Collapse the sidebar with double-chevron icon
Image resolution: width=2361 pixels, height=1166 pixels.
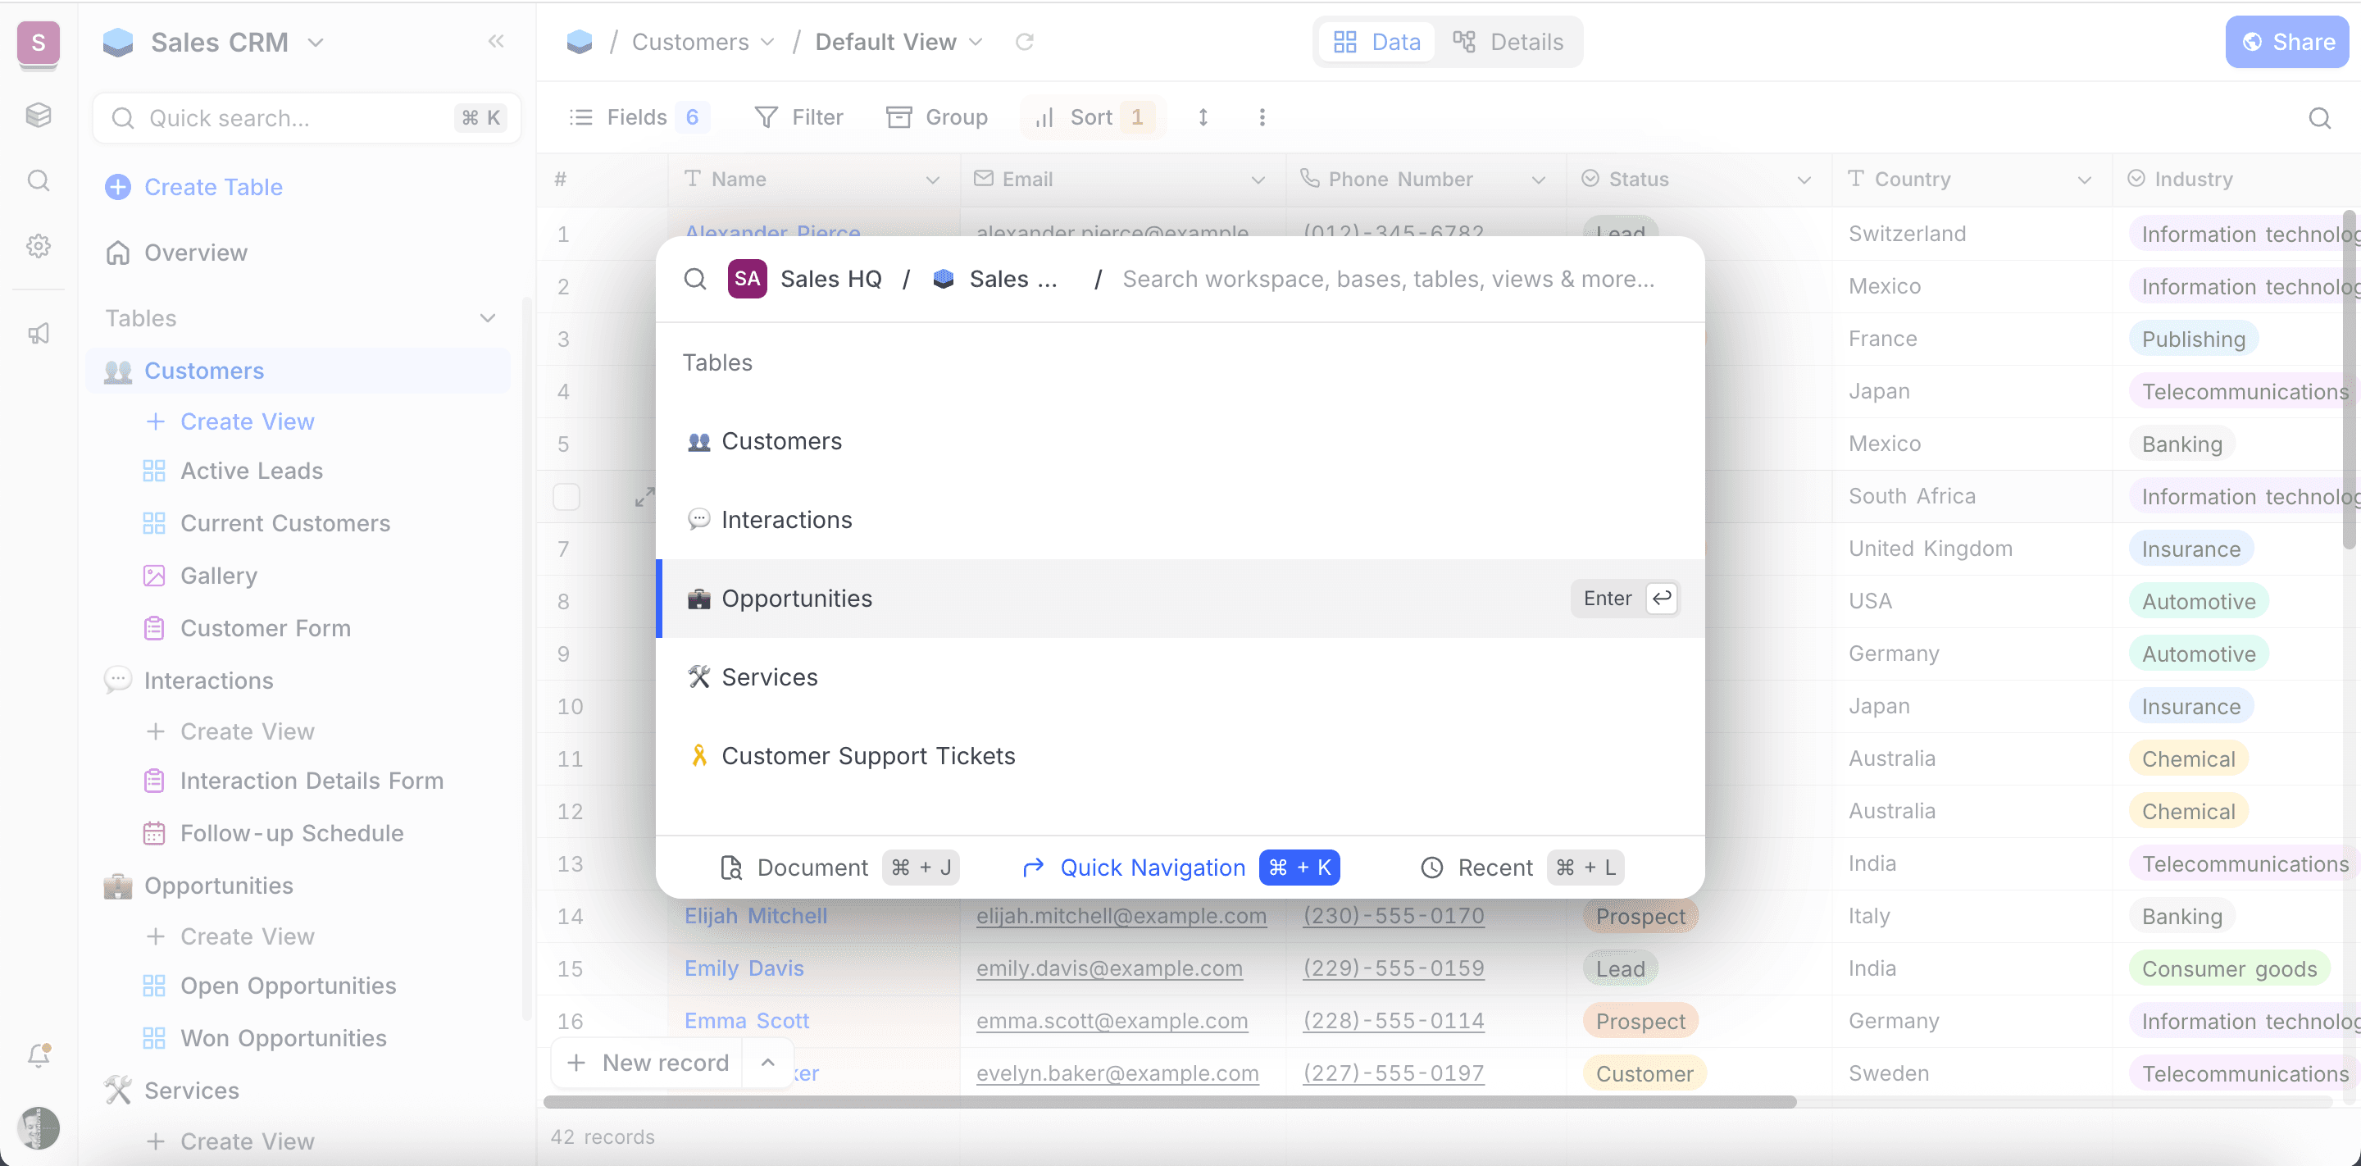pos(496,41)
